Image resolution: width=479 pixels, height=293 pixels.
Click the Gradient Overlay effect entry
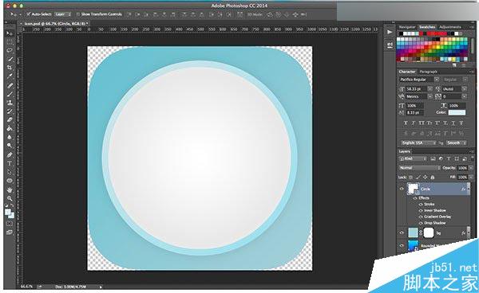click(x=437, y=217)
